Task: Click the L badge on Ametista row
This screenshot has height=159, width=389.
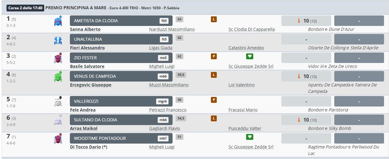Action: pos(213,19)
